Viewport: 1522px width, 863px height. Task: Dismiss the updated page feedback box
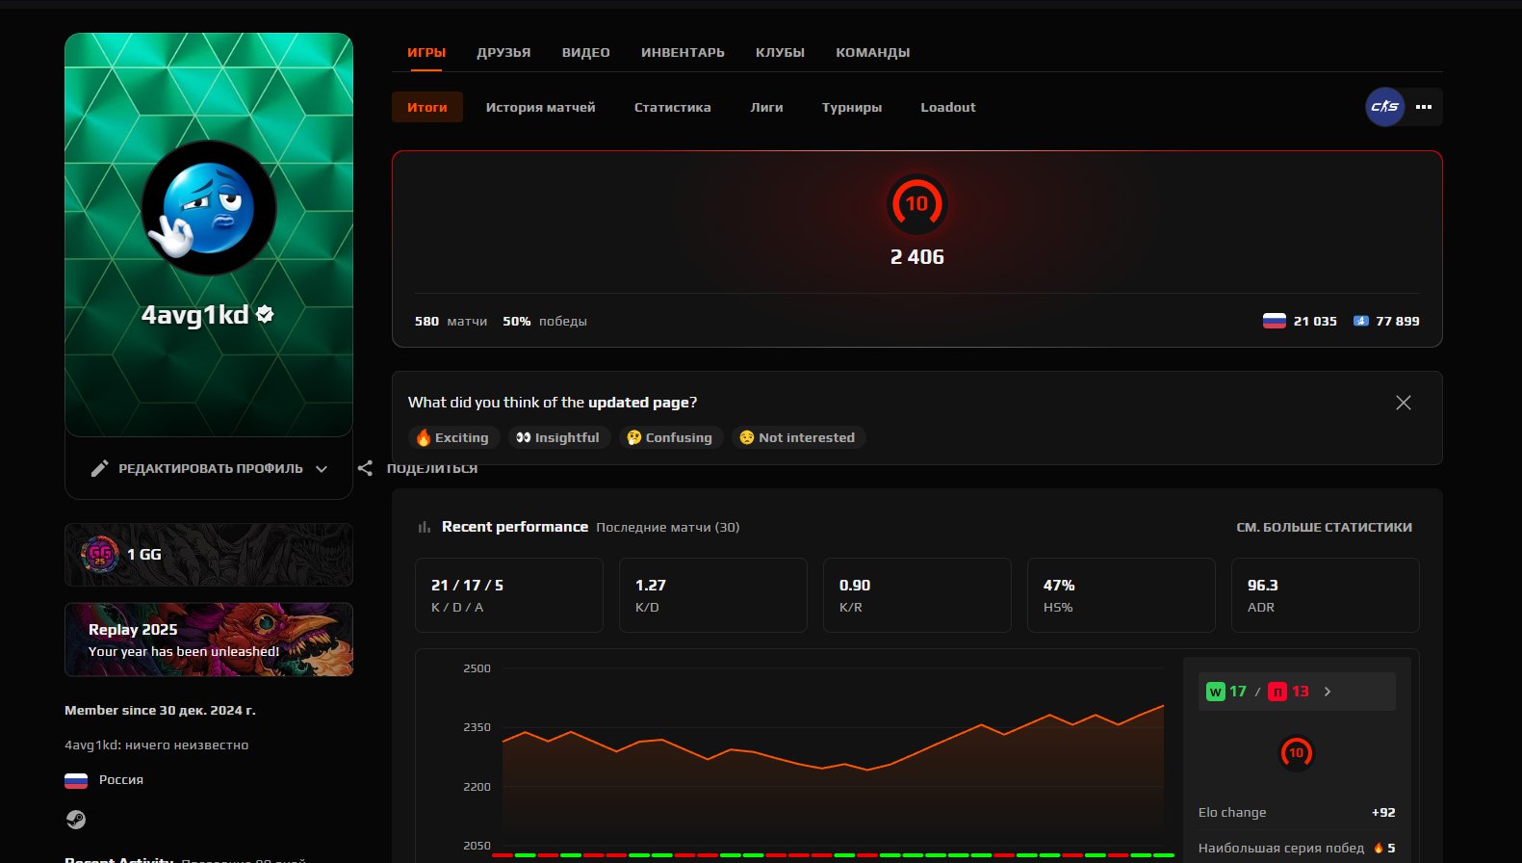1404,403
